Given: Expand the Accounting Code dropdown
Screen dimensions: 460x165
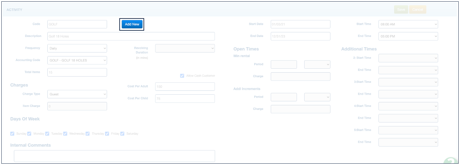Looking at the screenshot, I should 77,60.
